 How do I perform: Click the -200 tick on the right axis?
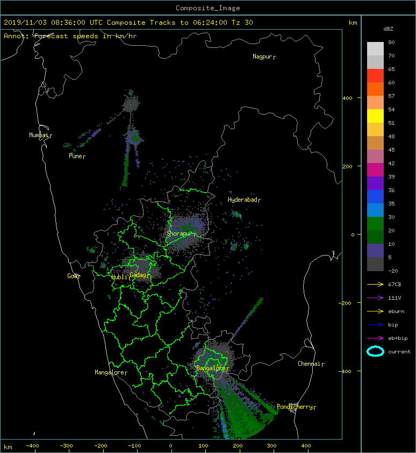346,303
